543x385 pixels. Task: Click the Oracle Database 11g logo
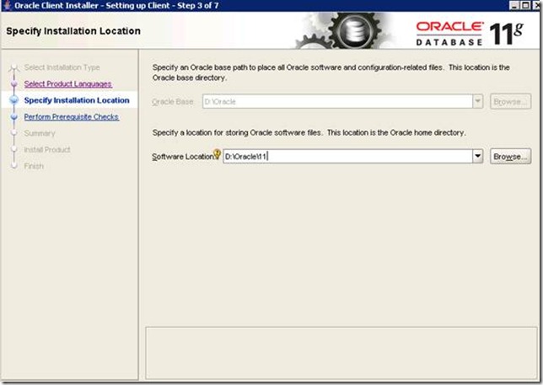tap(473, 32)
